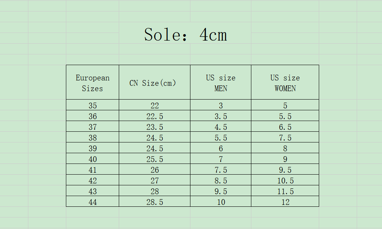The height and width of the screenshot is (229, 382).
Task: Click the CN size 22 cell
Action: pyautogui.click(x=154, y=105)
